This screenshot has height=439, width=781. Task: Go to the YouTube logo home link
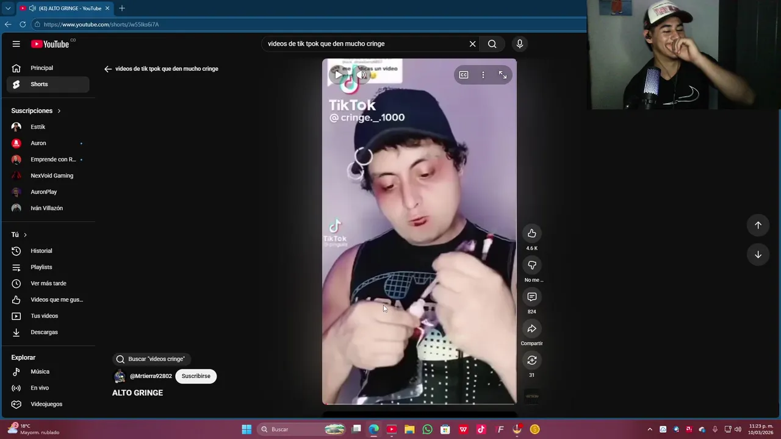(x=50, y=44)
